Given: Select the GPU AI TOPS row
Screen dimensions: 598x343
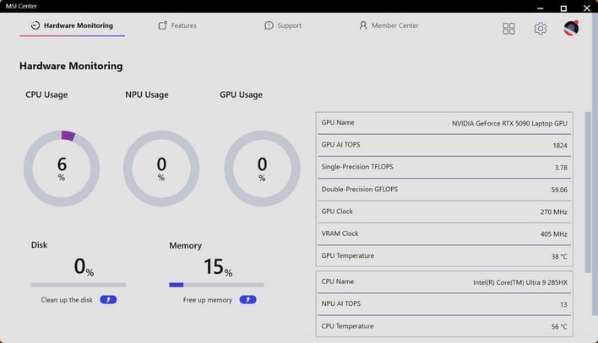Looking at the screenshot, I should click(x=444, y=145).
